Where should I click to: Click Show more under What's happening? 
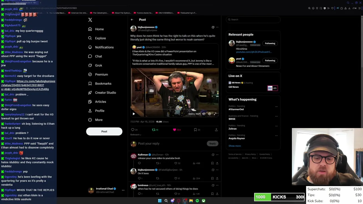click(x=235, y=146)
